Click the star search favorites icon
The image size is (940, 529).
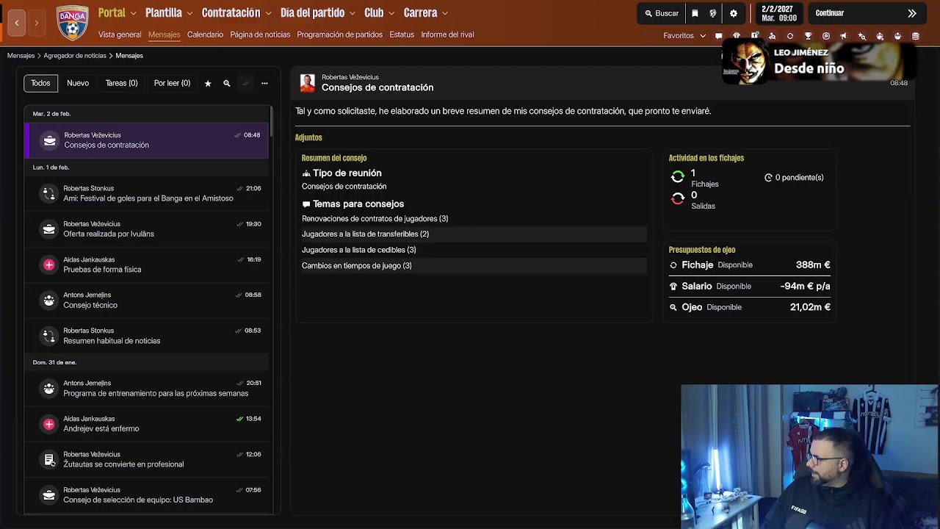(x=862, y=36)
